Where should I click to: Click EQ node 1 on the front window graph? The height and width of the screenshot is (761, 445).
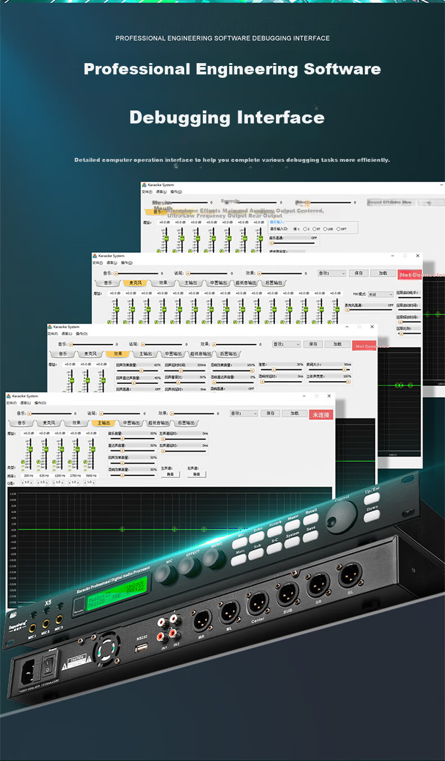point(122,529)
